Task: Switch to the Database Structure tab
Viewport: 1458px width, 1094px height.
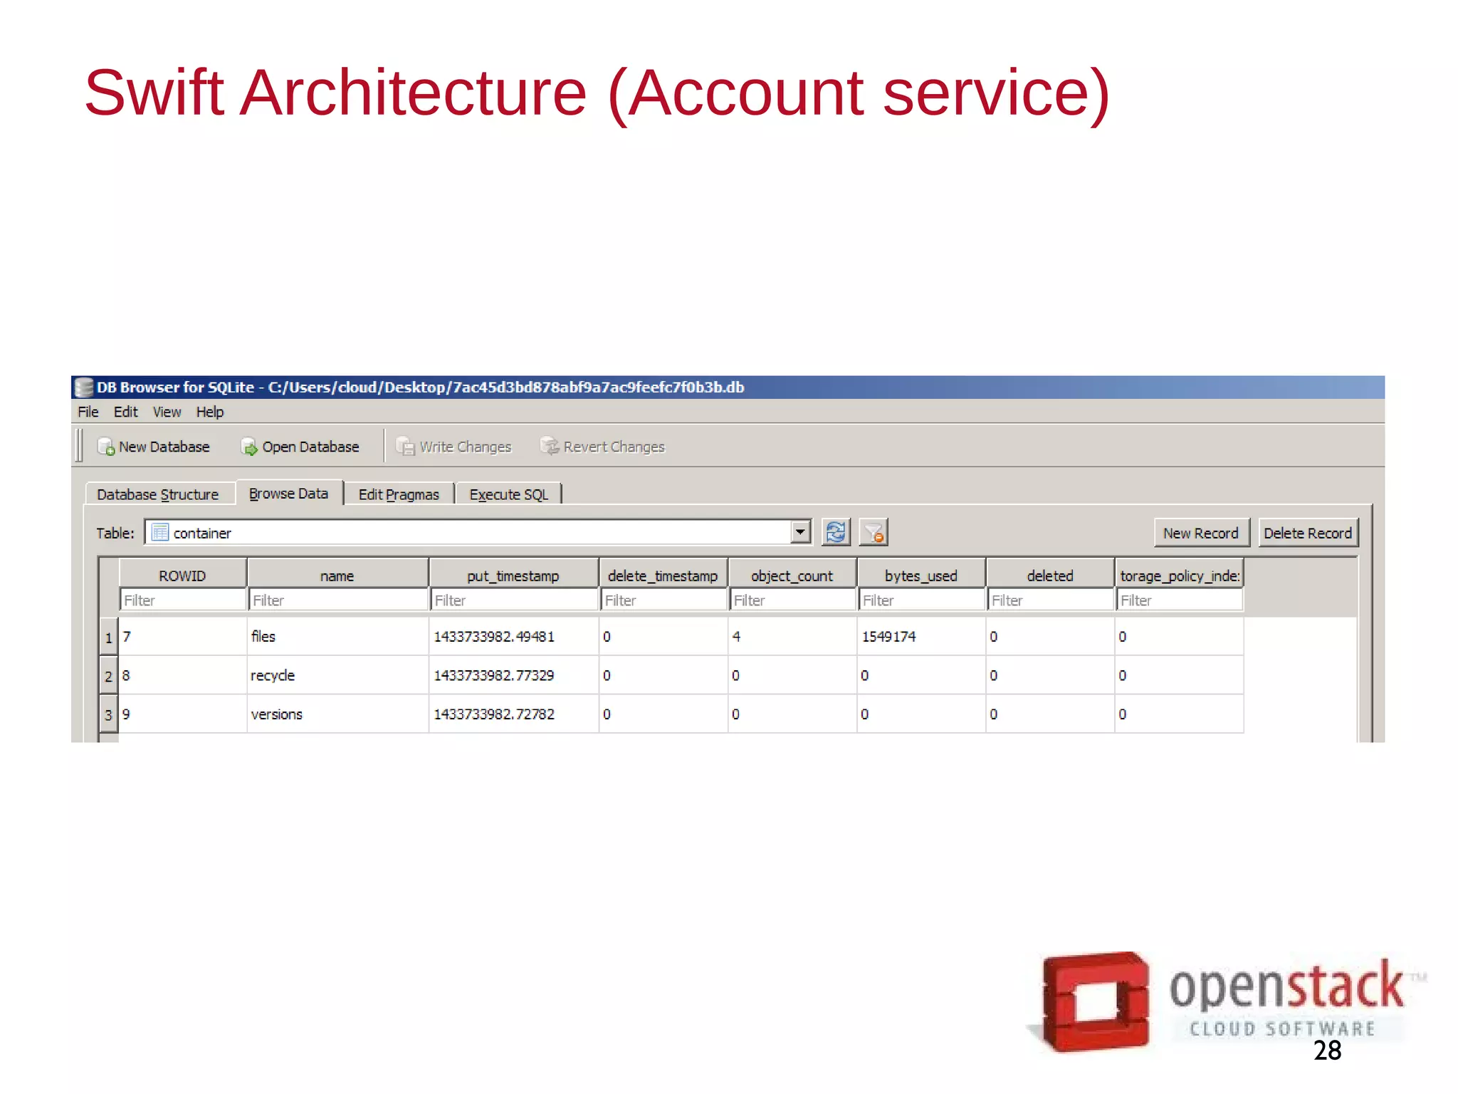Action: coord(159,494)
